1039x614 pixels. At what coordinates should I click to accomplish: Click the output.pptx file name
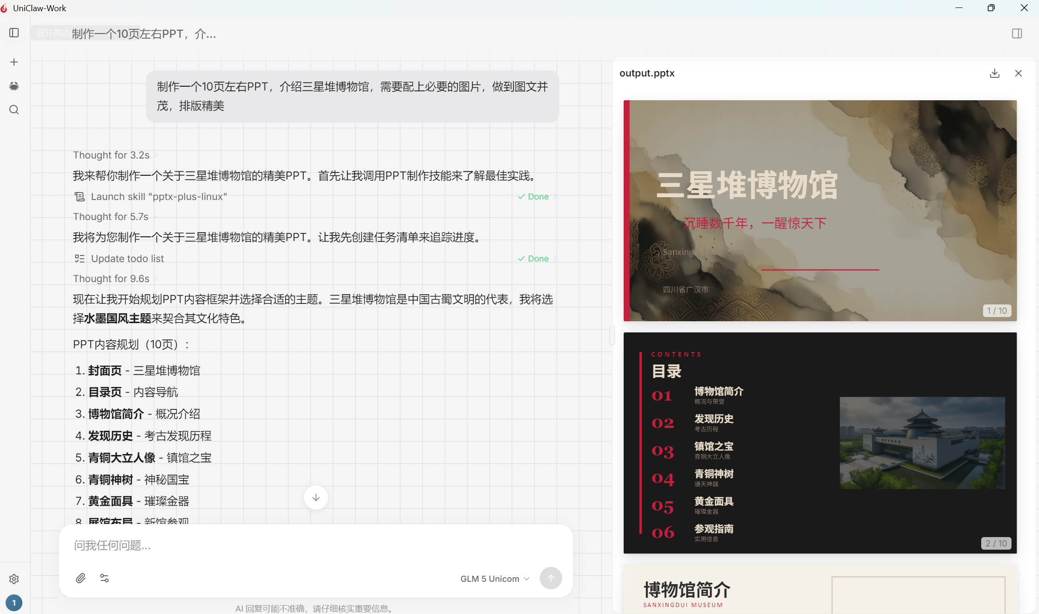tap(647, 73)
